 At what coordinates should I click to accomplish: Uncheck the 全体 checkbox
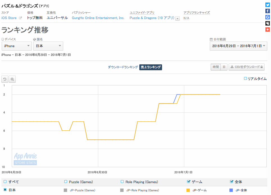pos(232,182)
